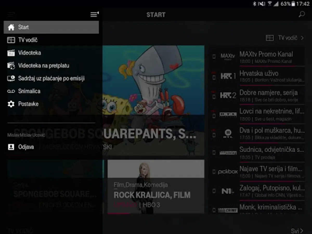312x234 pixels.
Task: Select the HRT 1 channel logo
Action: [228, 76]
